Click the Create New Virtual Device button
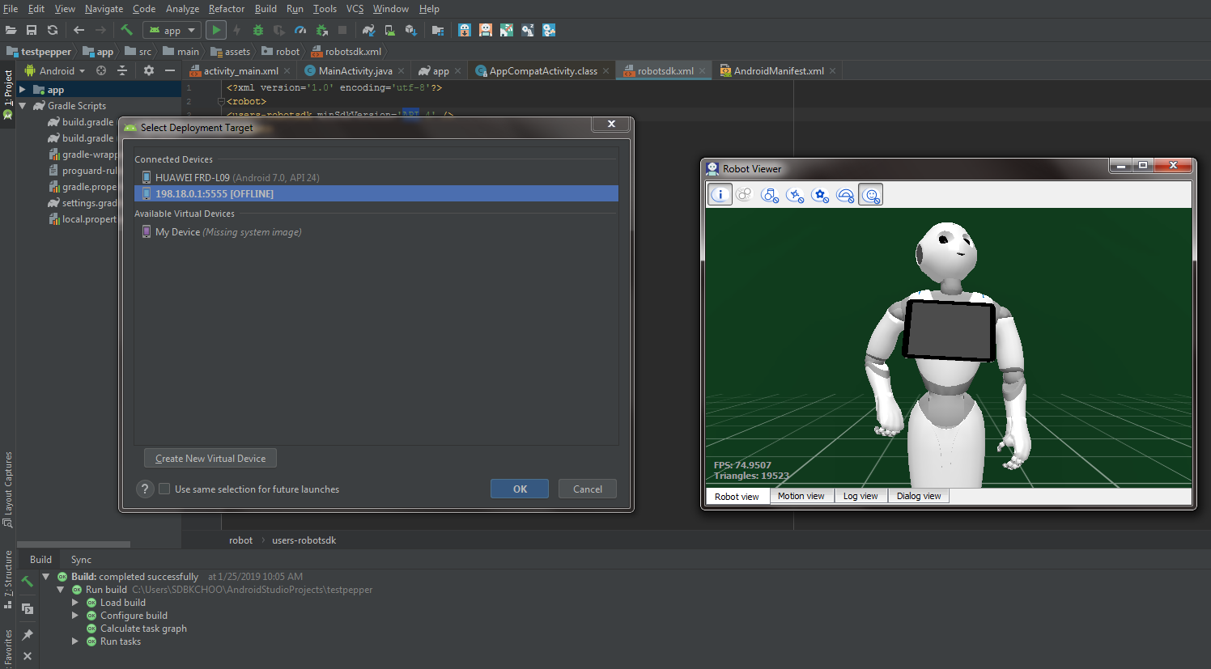1211x669 pixels. point(210,458)
